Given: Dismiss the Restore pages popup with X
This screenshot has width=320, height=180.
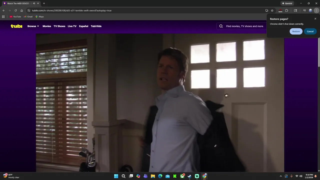Looking at the screenshot, I should (x=315, y=19).
